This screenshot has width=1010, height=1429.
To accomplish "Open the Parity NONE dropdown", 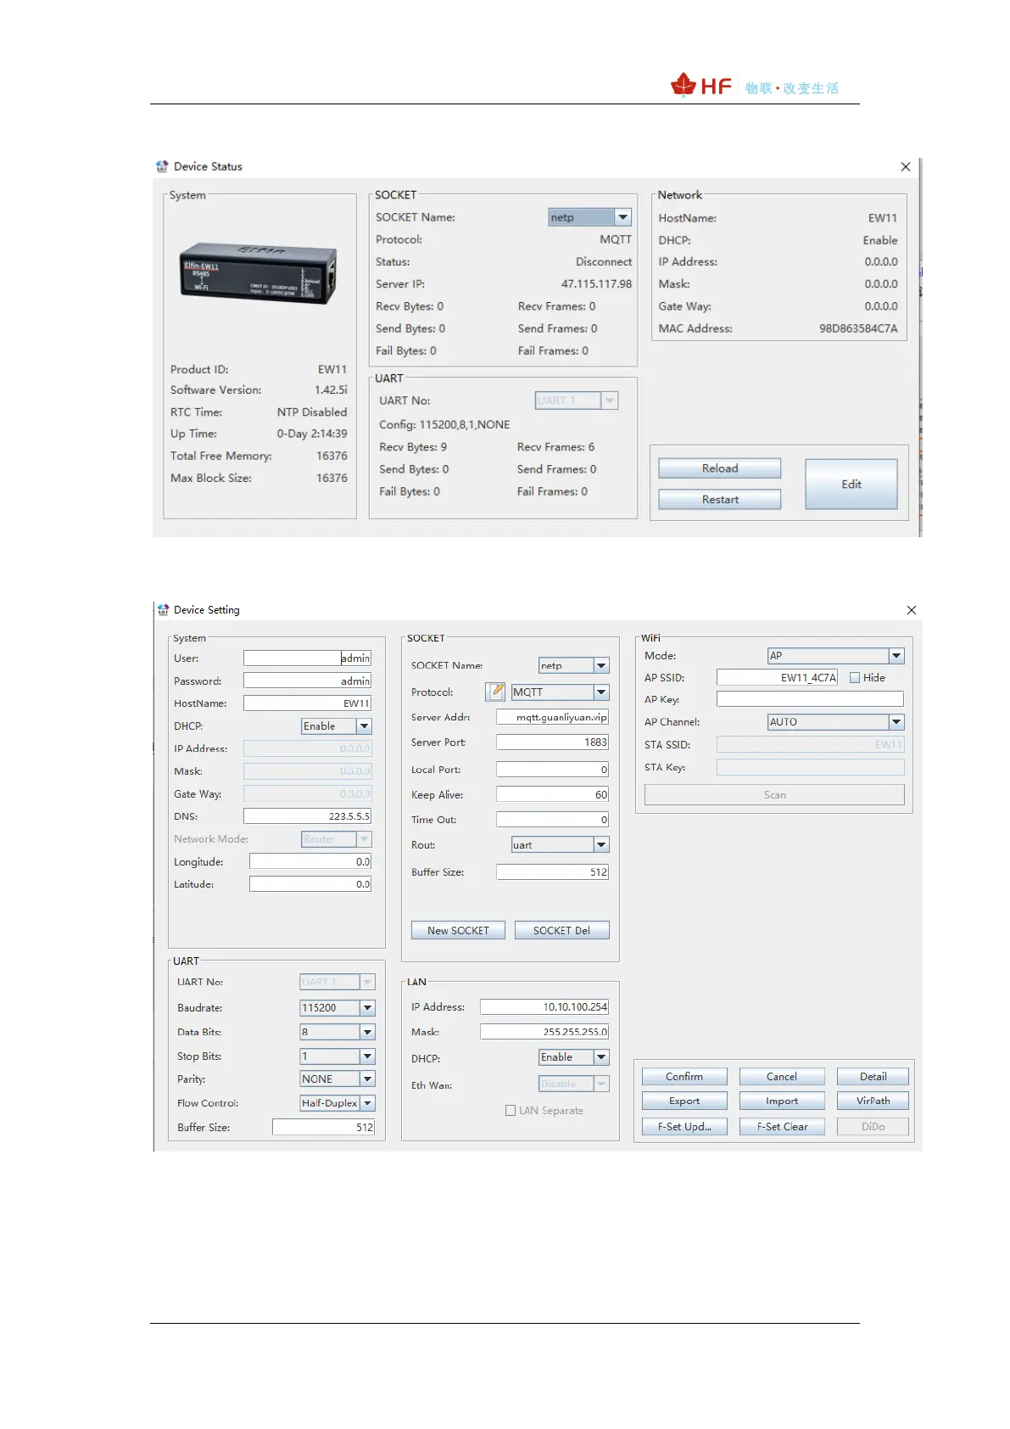I will pos(338,1079).
